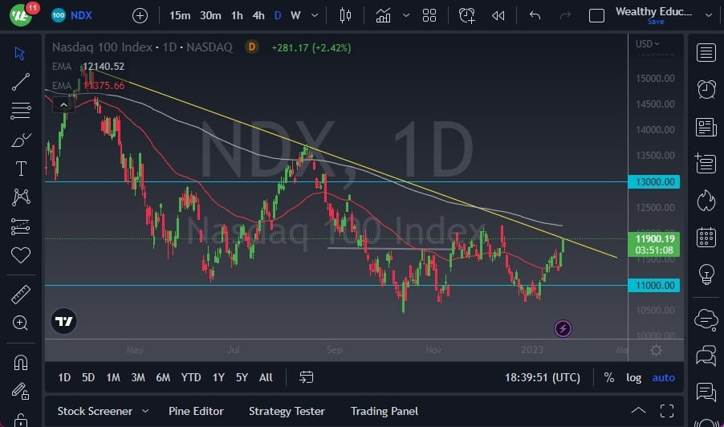This screenshot has width=724, height=427.
Task: Open the Strategy Tester tab
Action: pos(287,411)
